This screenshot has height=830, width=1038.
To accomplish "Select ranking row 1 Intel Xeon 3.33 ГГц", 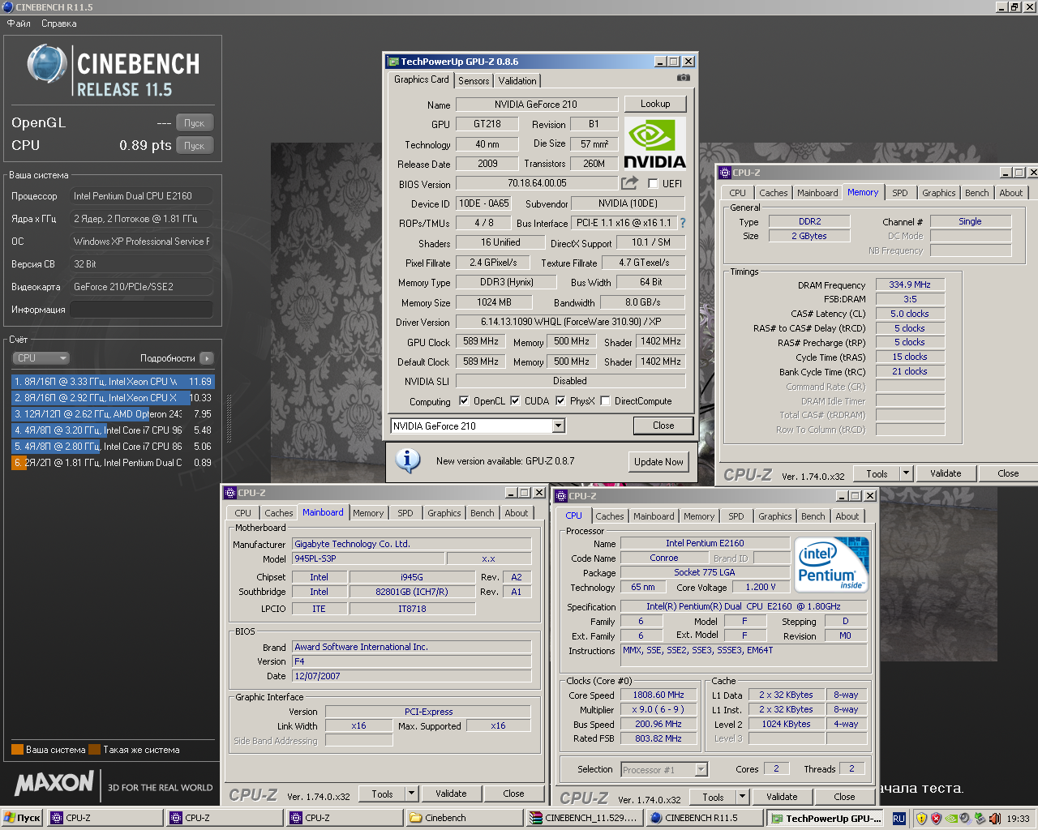I will tap(113, 381).
